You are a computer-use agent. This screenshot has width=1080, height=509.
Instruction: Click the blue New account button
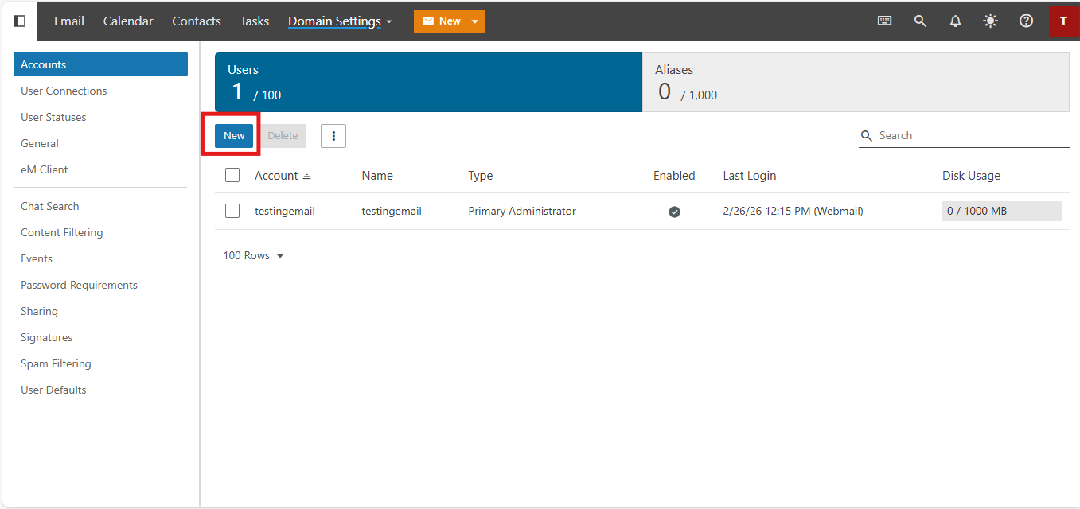234,136
